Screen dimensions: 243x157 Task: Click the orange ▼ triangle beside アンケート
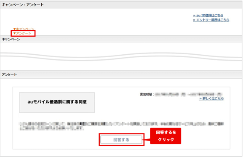coord(15,33)
